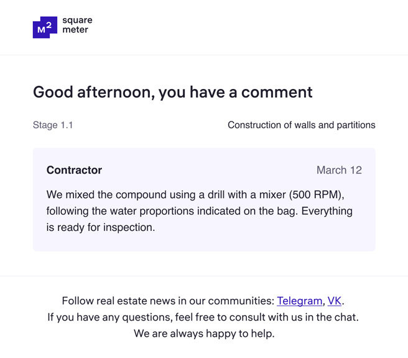This screenshot has width=408, height=358.
Task: Click "We are always happy to help." line
Action: [204, 333]
